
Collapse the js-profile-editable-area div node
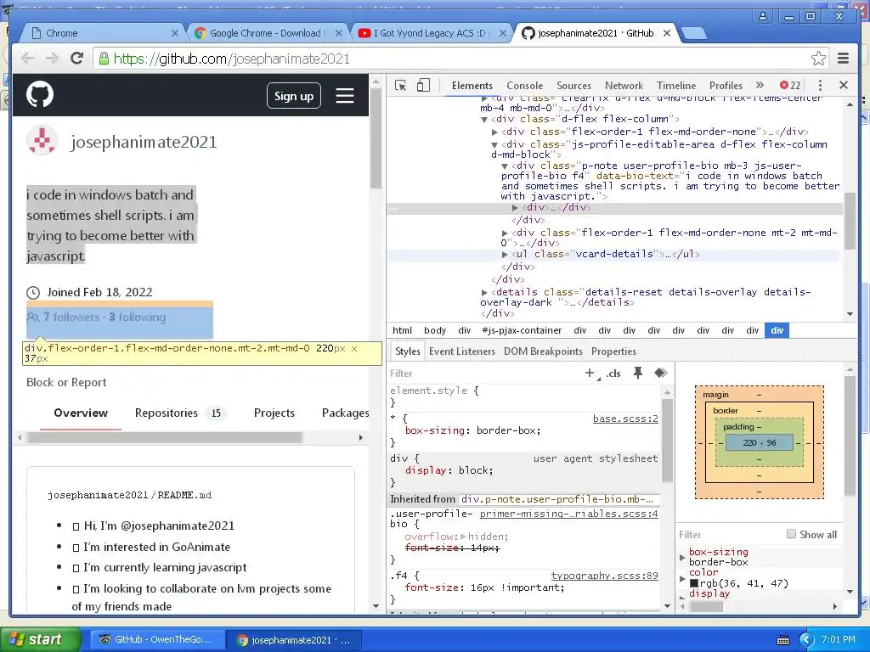(494, 144)
